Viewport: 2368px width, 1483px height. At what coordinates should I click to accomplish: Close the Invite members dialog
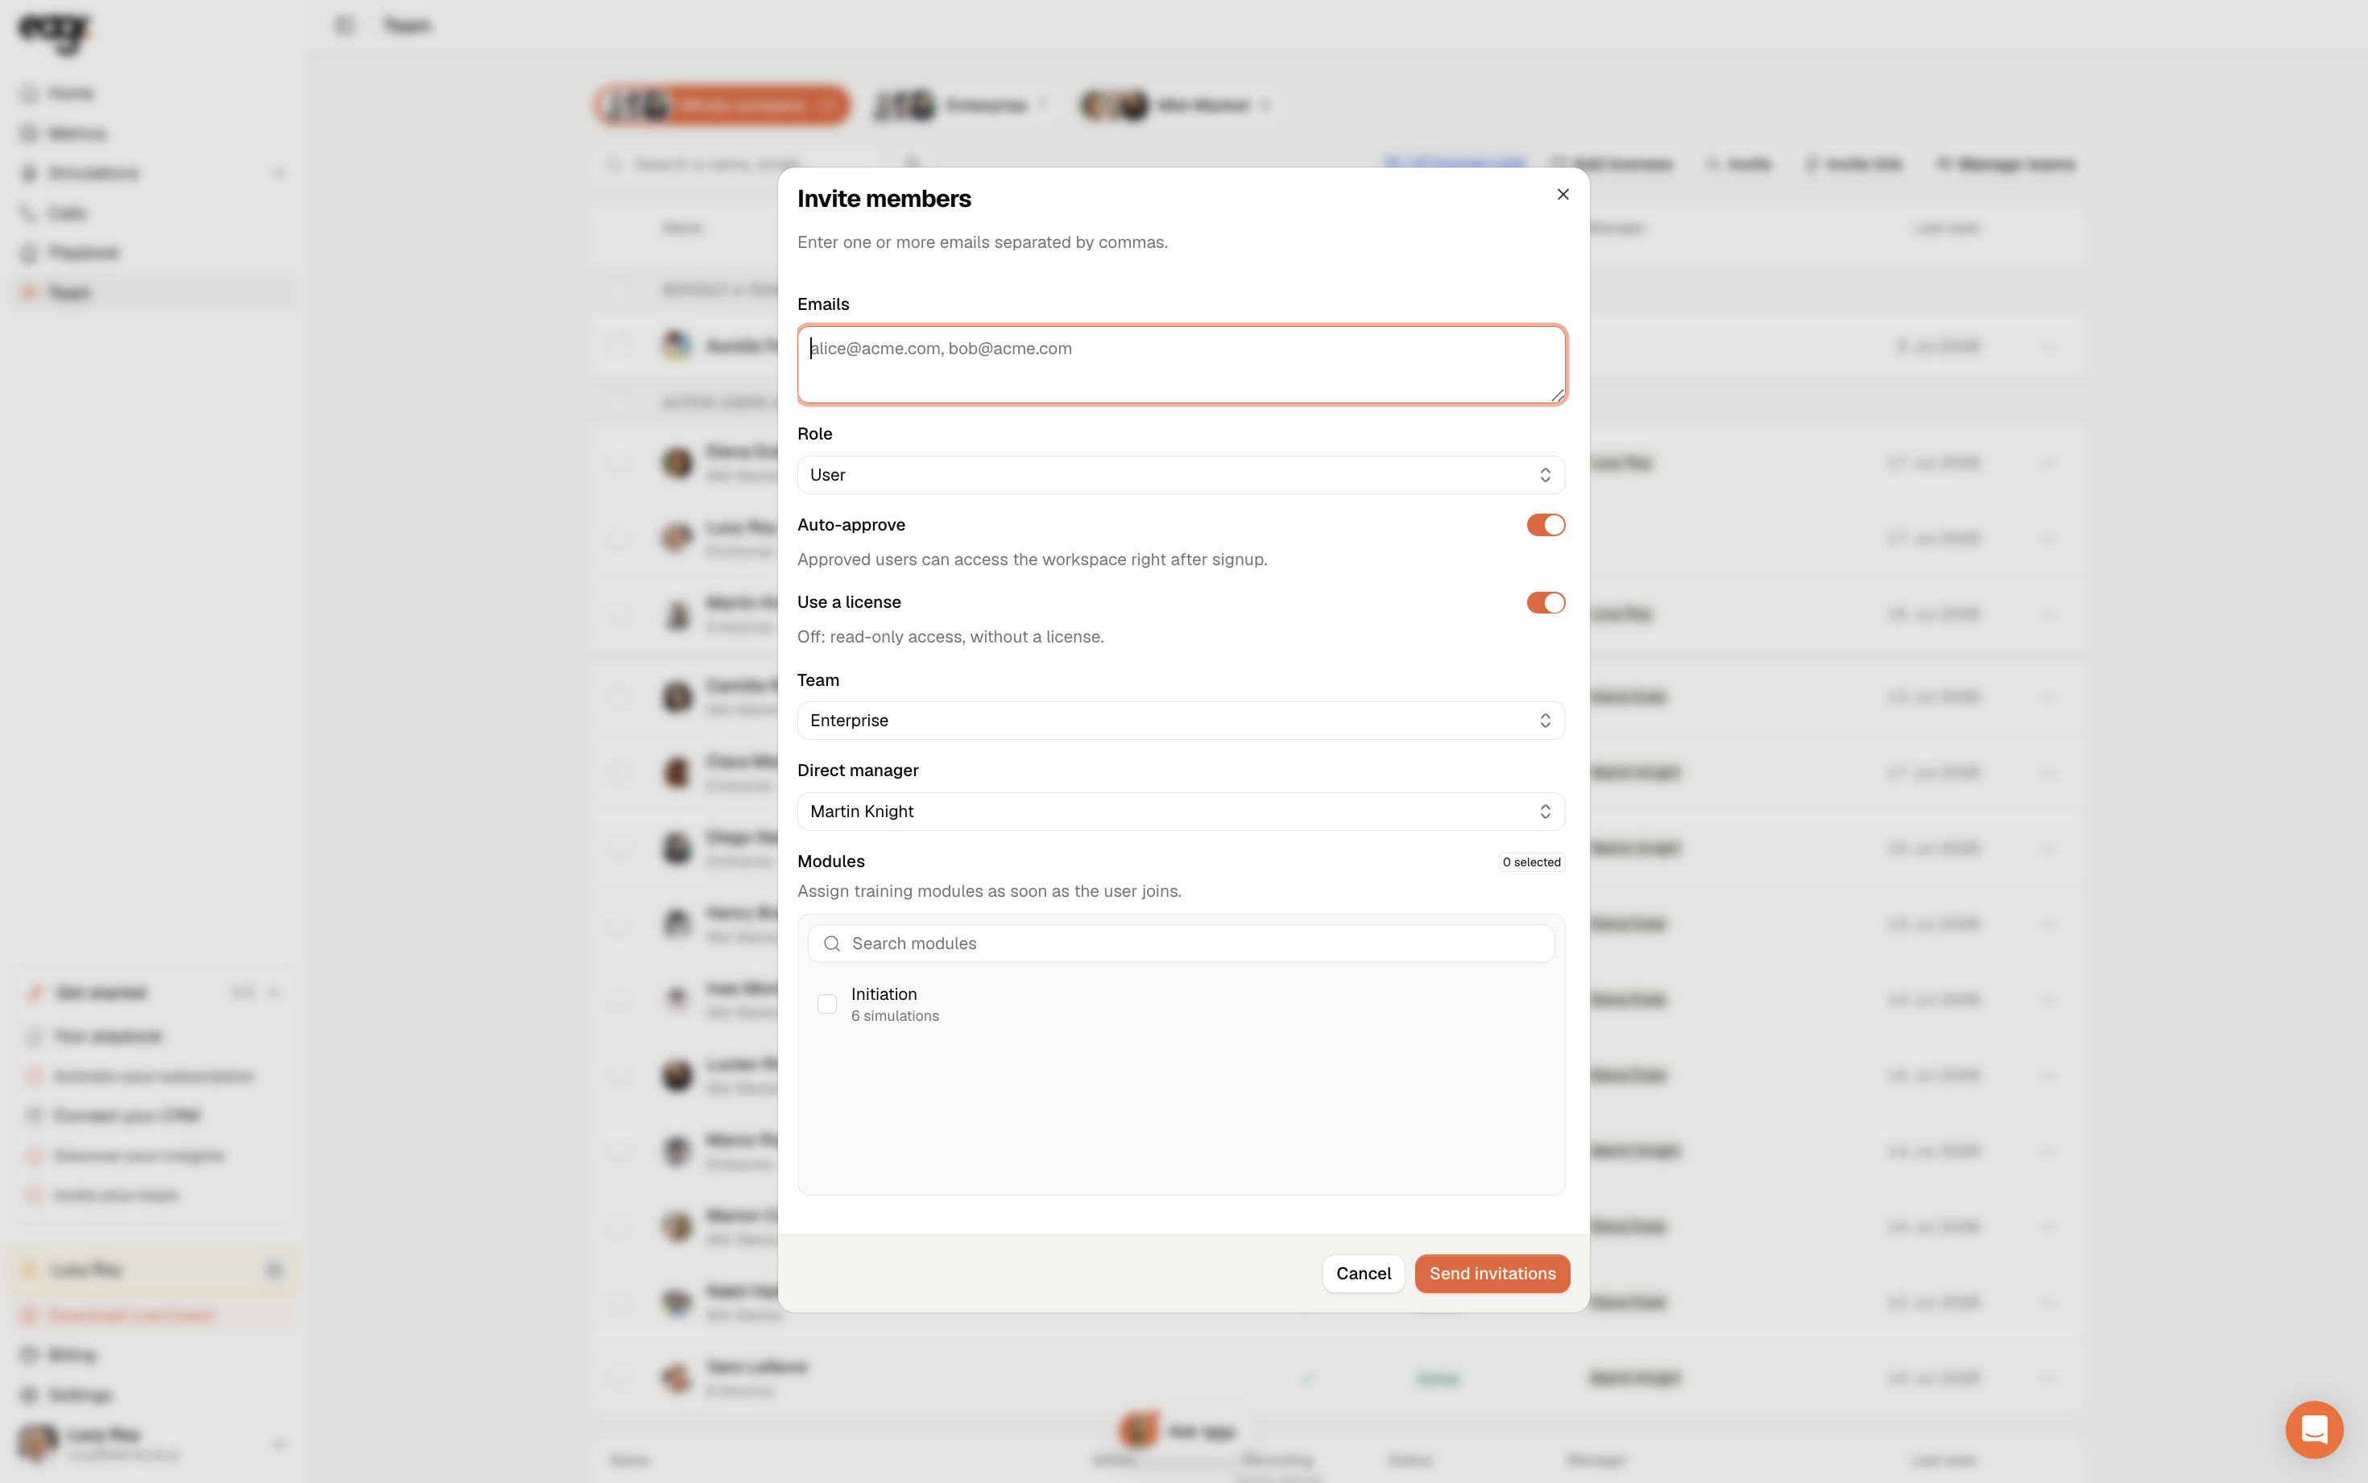point(1563,194)
